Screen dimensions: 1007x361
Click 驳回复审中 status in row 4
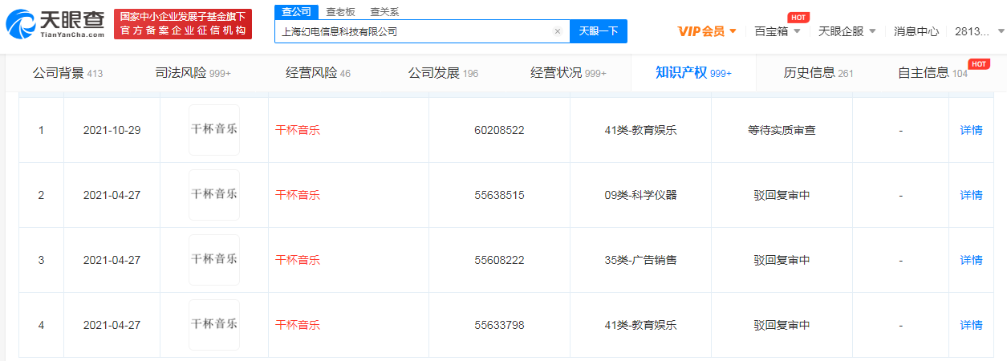[x=782, y=325]
